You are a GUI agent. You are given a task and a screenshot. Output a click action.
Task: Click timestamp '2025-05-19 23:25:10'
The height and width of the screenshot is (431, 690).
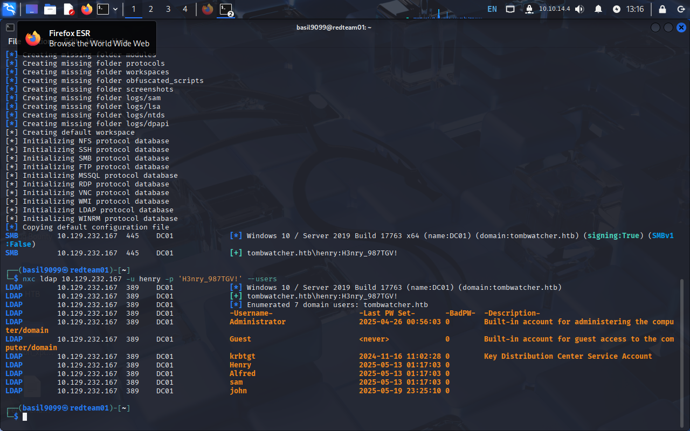(x=400, y=391)
